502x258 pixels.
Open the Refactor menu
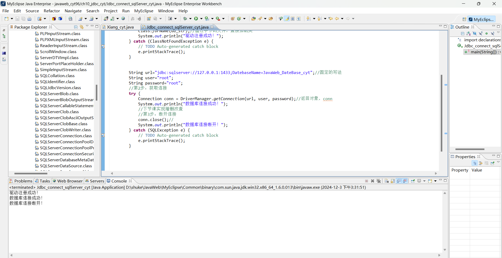point(52,11)
